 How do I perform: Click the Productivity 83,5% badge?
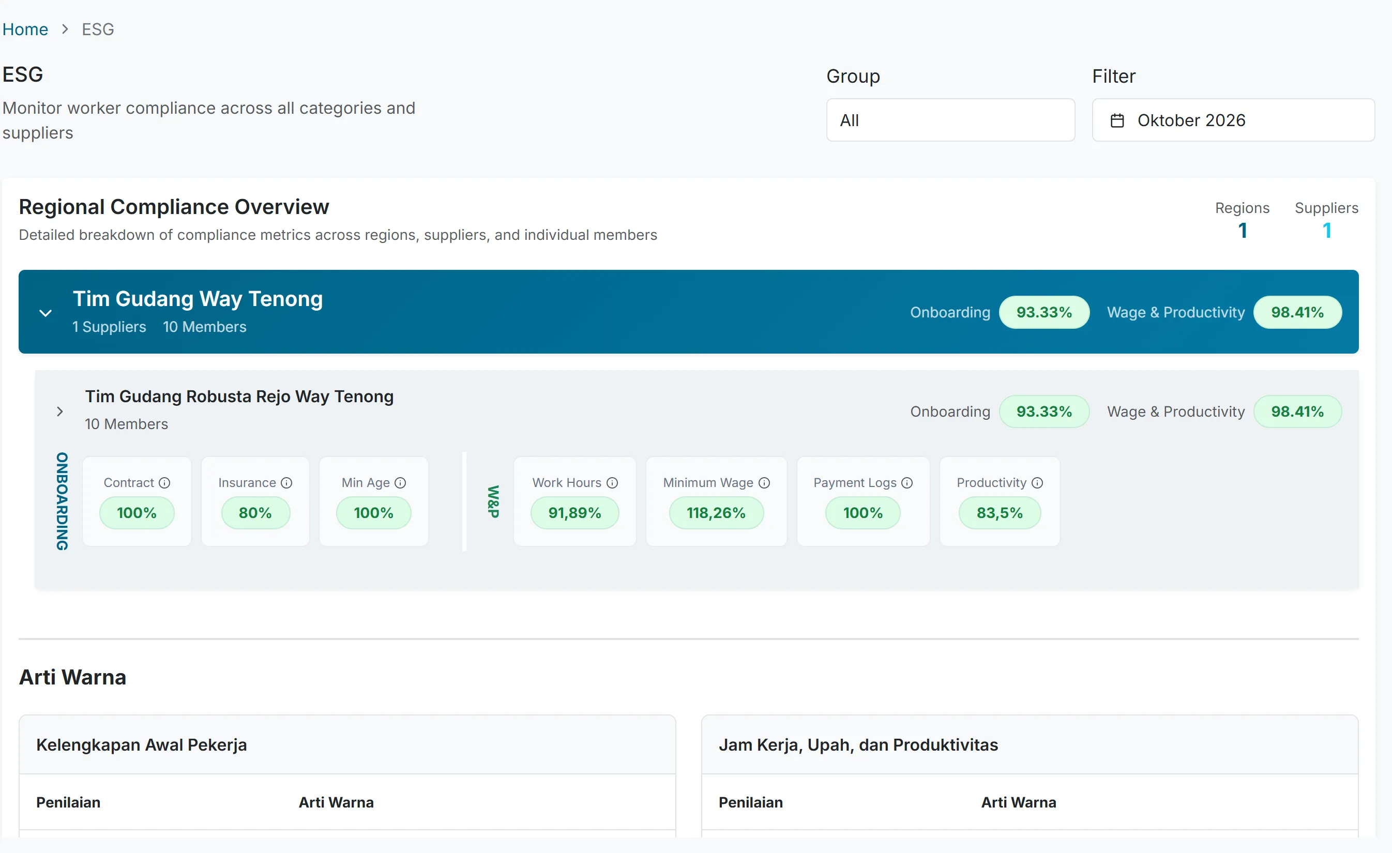click(x=1000, y=512)
